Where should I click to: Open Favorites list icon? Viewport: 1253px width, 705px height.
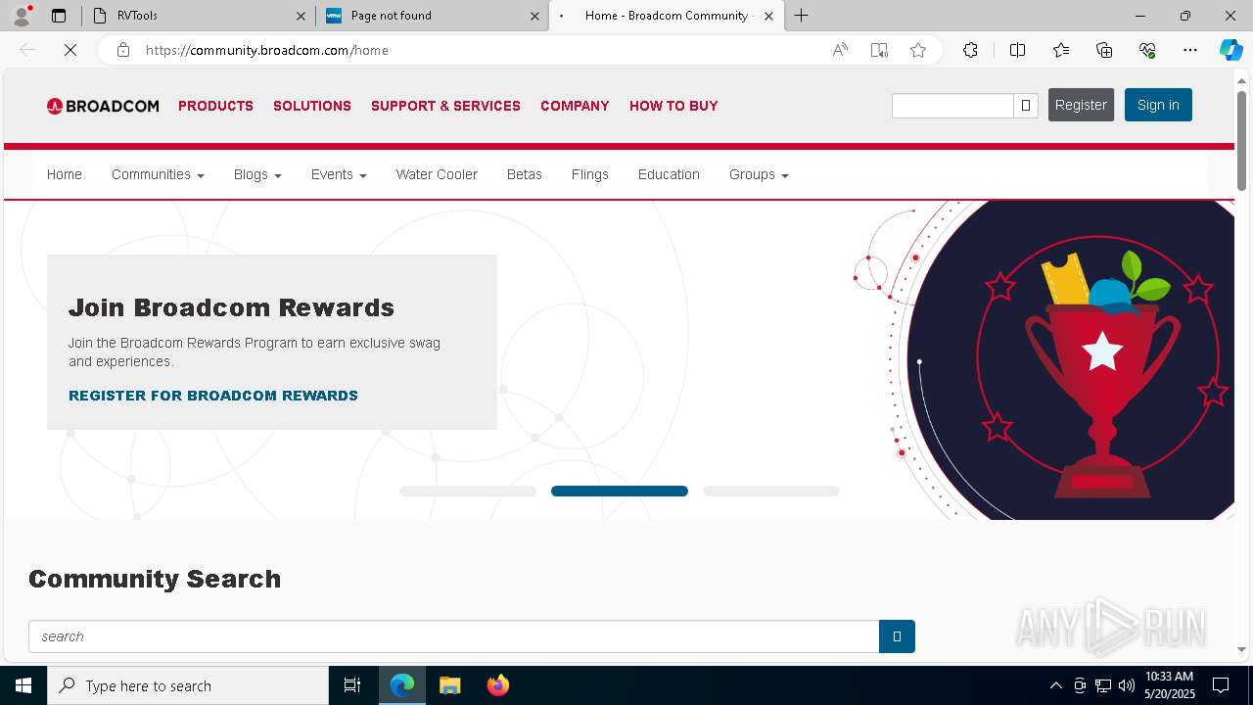coord(1061,50)
